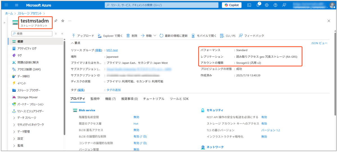Open the help question mark

coord(275,5)
